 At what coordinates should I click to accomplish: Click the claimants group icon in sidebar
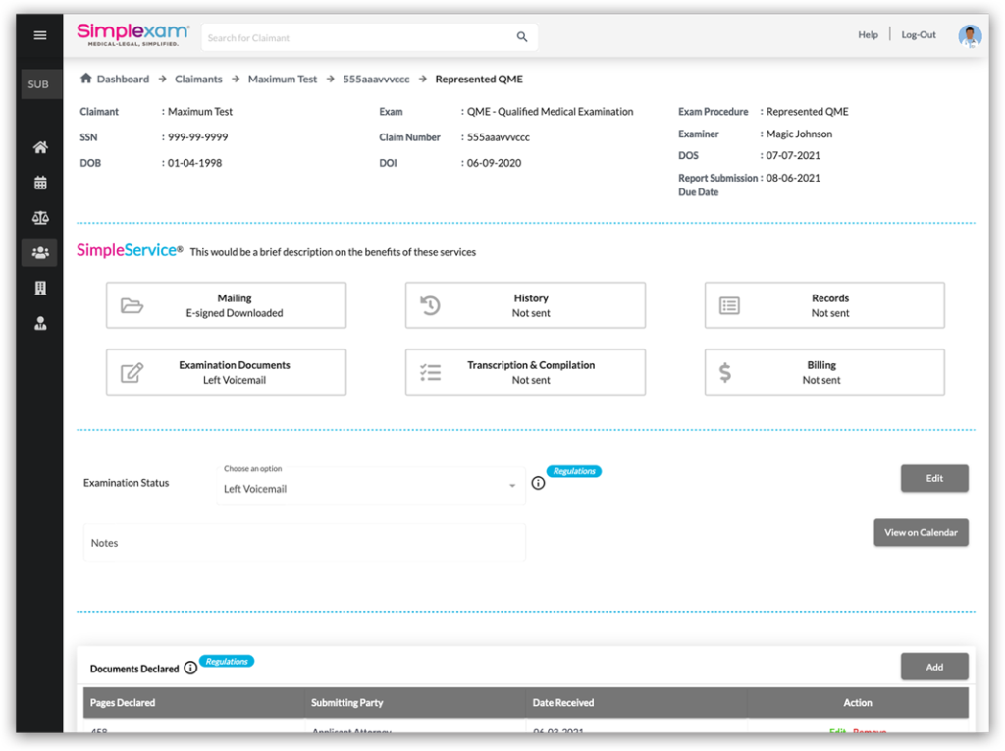point(40,252)
